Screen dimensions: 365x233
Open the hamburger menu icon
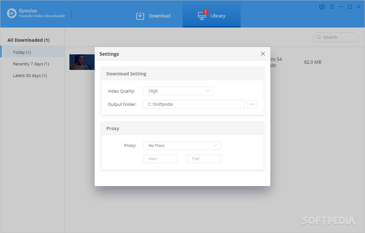(332, 7)
